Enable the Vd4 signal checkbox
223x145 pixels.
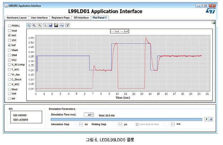click(x=9, y=93)
